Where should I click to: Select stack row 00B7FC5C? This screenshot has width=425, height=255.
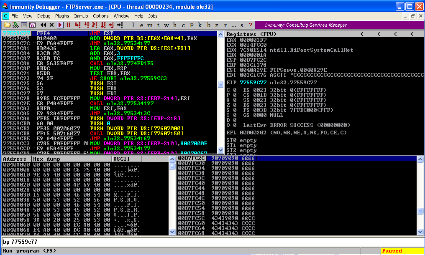297,218
